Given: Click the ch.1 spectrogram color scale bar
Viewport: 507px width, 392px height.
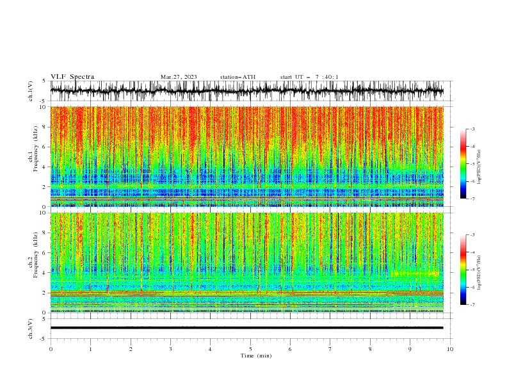Looking at the screenshot, I should point(463,164).
